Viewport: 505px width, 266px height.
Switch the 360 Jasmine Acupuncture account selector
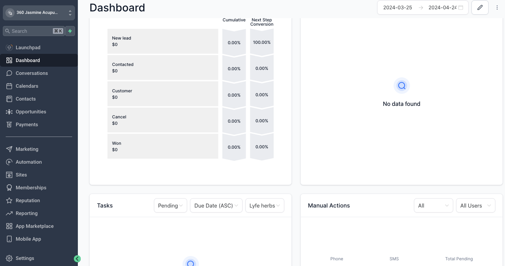39,13
